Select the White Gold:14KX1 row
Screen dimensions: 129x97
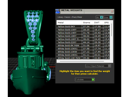tap(83, 55)
